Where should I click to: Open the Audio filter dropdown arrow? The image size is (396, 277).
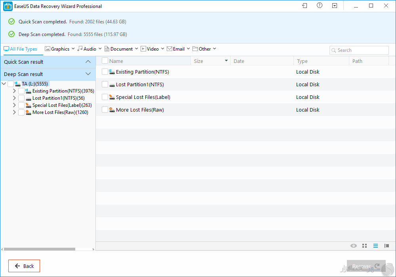[x=100, y=48]
